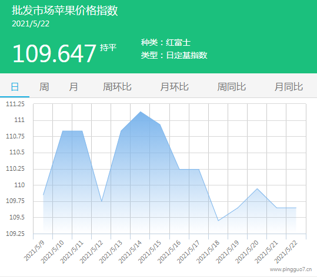The image size is (317, 277).
Task: Select the 周同比 tab
Action: [232, 87]
